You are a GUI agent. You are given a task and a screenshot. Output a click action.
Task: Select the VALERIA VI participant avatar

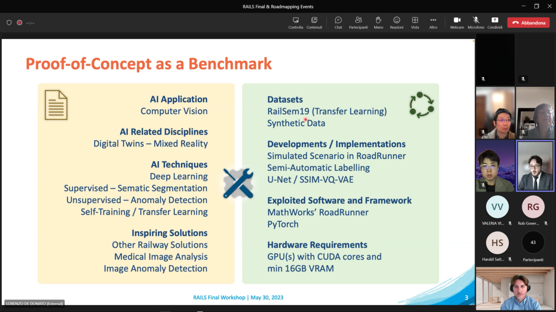(x=497, y=207)
